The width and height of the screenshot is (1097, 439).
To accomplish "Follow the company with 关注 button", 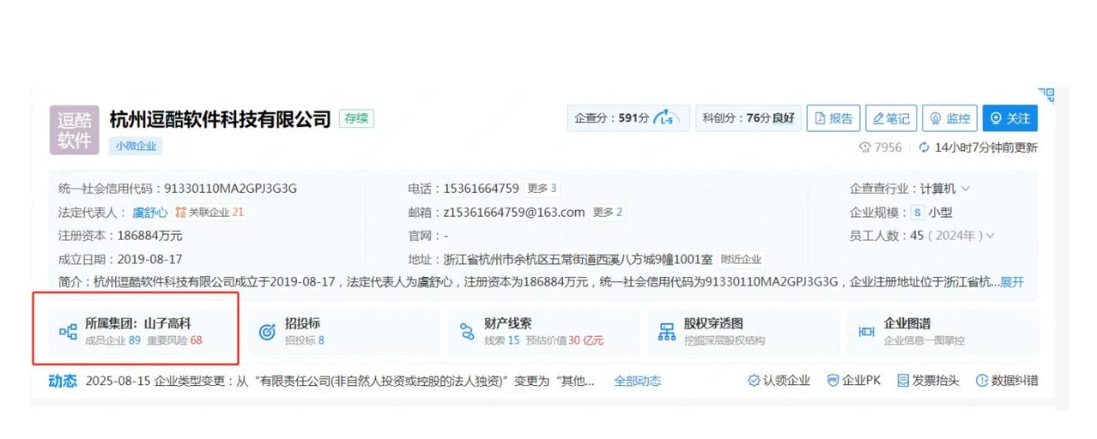I will [1009, 118].
